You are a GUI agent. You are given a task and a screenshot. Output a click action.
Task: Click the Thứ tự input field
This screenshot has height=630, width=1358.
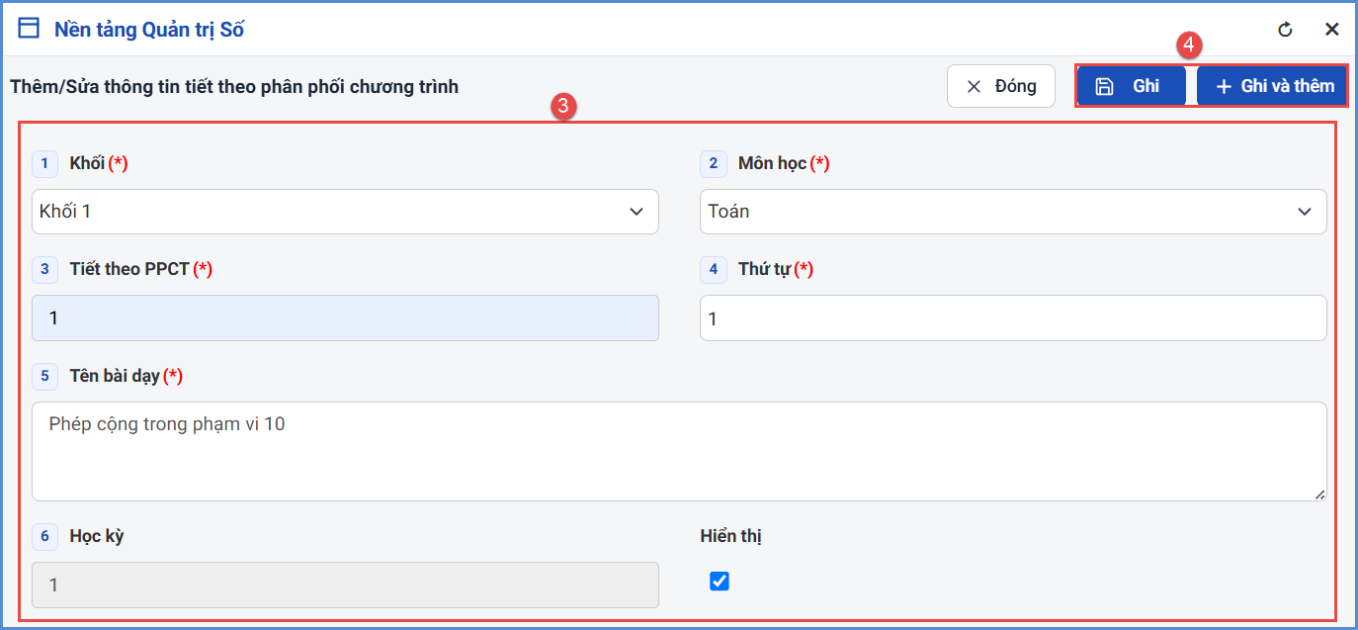tap(1013, 318)
